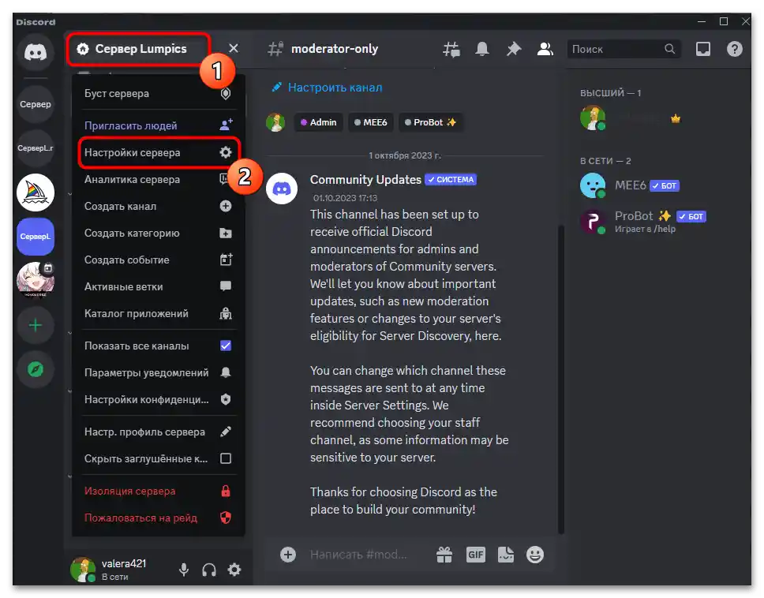Image resolution: width=764 pixels, height=598 pixels.
Task: Open user settings gear at bottom
Action: (x=234, y=570)
